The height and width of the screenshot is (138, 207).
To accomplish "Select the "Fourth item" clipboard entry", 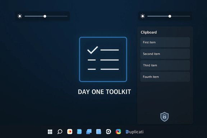I will [165, 77].
